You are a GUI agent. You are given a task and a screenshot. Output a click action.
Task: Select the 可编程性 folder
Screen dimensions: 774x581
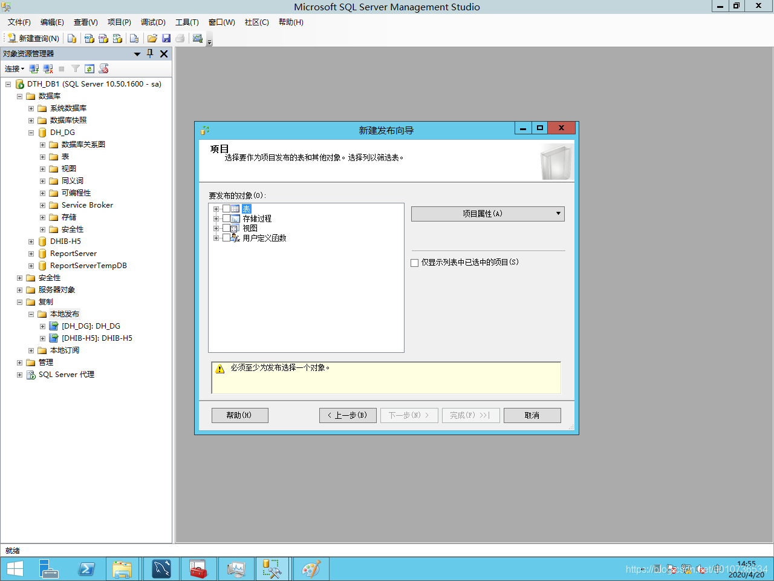pos(76,193)
